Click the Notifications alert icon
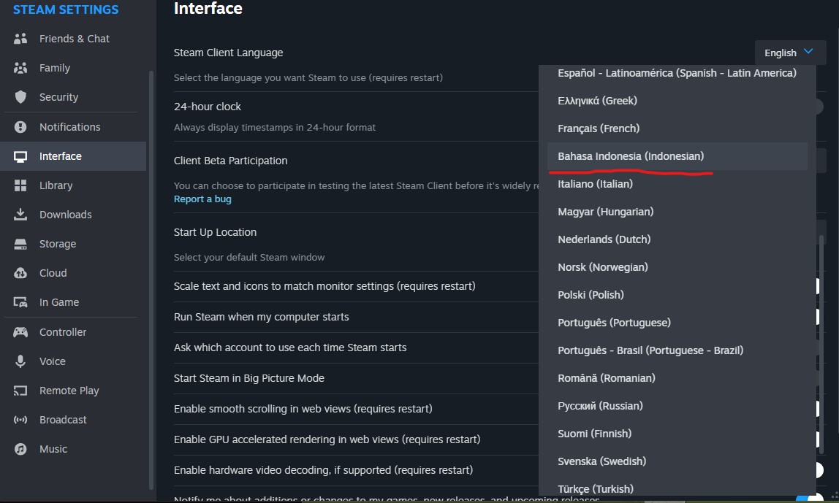 [20, 127]
